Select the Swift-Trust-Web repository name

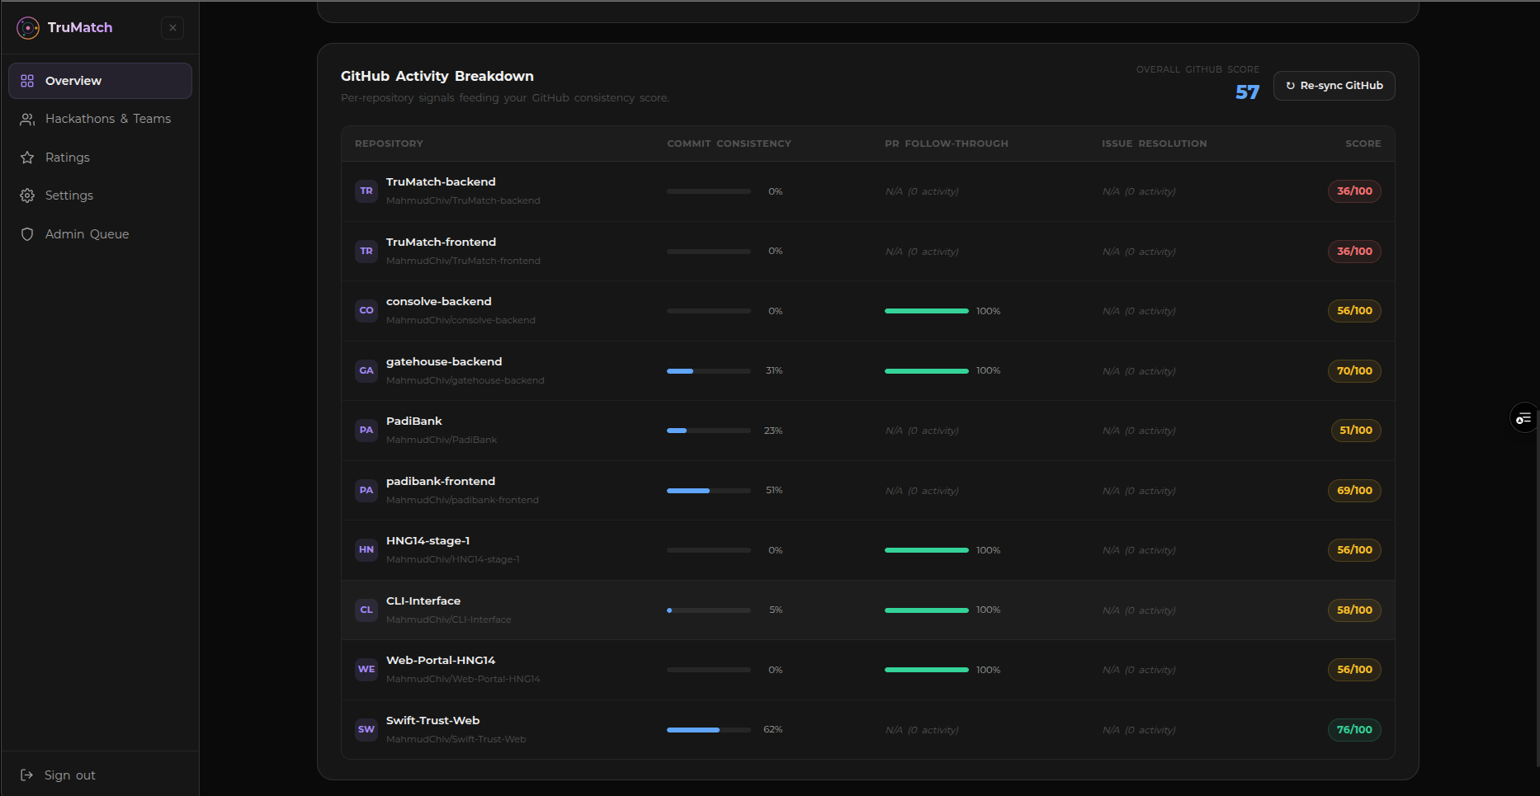[x=432, y=721]
